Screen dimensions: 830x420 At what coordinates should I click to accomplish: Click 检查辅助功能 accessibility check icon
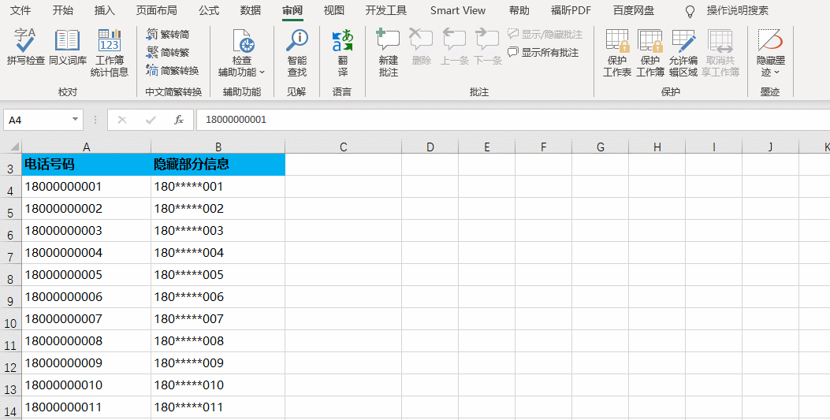(242, 41)
